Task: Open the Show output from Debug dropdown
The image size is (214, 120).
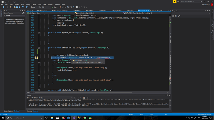Action: 56,98
